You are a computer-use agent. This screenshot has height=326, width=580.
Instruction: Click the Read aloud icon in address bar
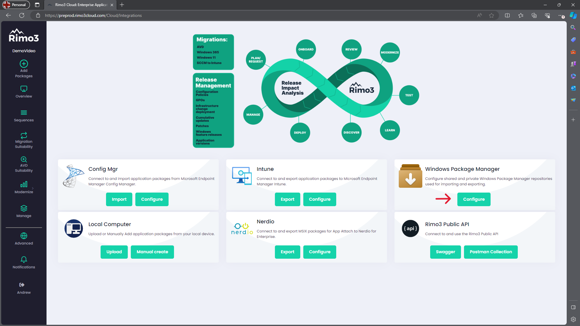pos(479,15)
